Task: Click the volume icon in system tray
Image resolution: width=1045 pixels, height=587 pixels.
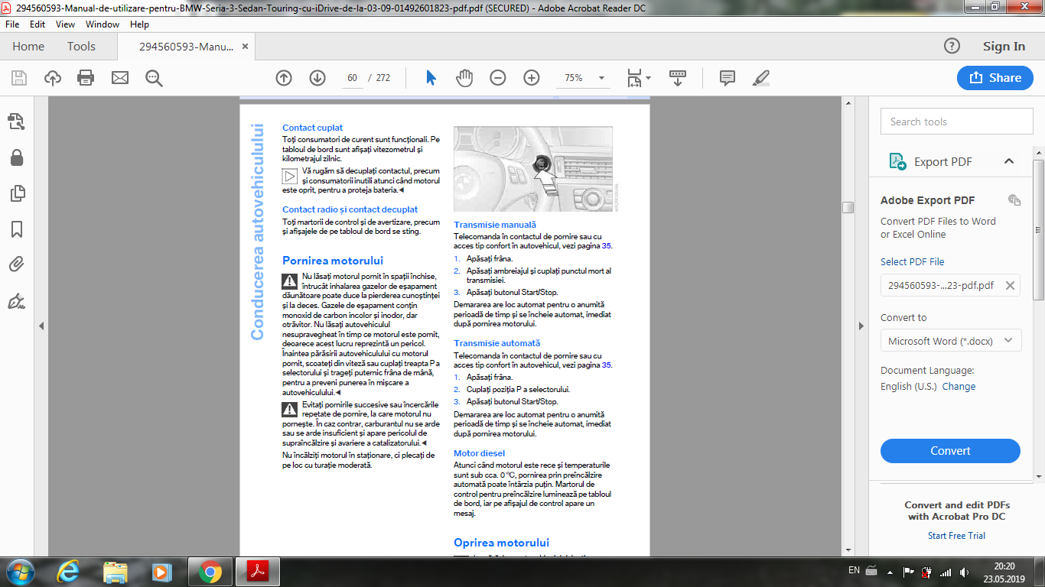Action: pos(964,572)
